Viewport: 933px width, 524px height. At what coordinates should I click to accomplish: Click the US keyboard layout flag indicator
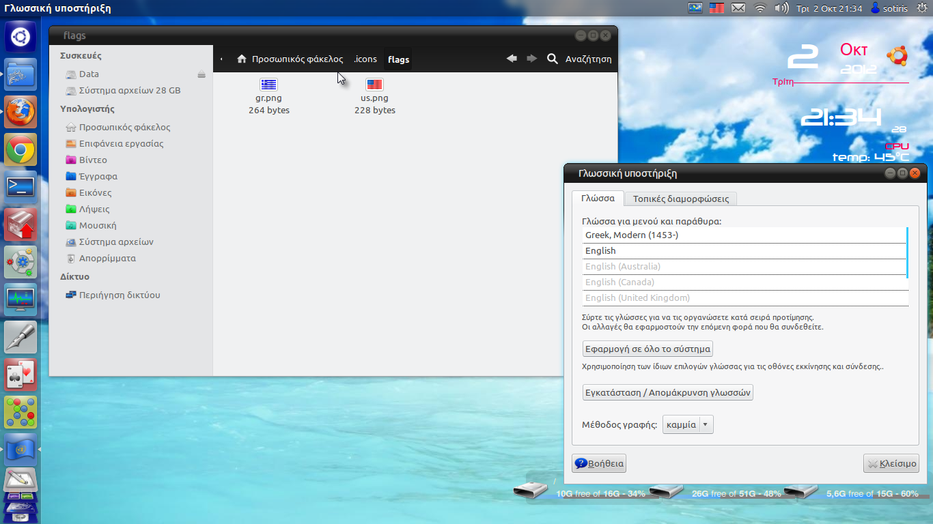point(716,8)
